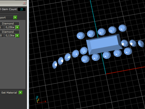Click the green arrow beside 0,25tw
The width and height of the screenshot is (145, 109).
point(17,27)
